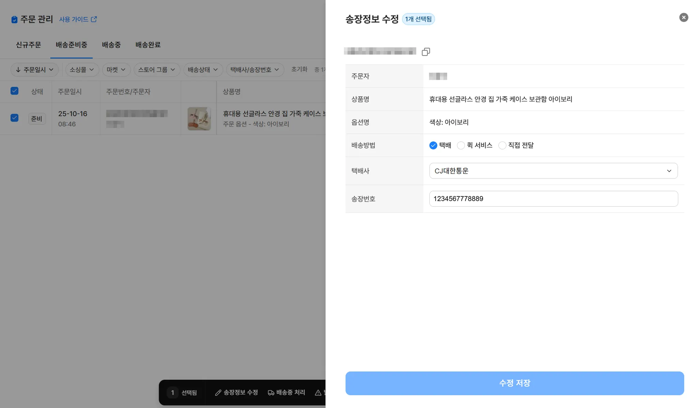Screen dimensions: 698x408
Task: Click into the 송장번호 input field
Action: [x=553, y=199]
